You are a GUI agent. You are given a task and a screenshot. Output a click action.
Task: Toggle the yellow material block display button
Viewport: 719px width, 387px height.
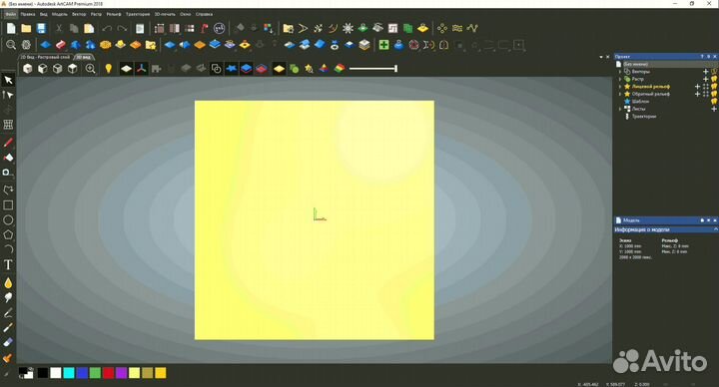tap(279, 69)
